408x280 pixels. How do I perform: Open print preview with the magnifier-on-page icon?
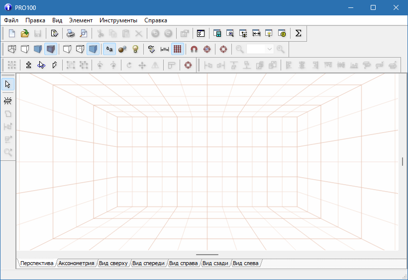[84, 33]
